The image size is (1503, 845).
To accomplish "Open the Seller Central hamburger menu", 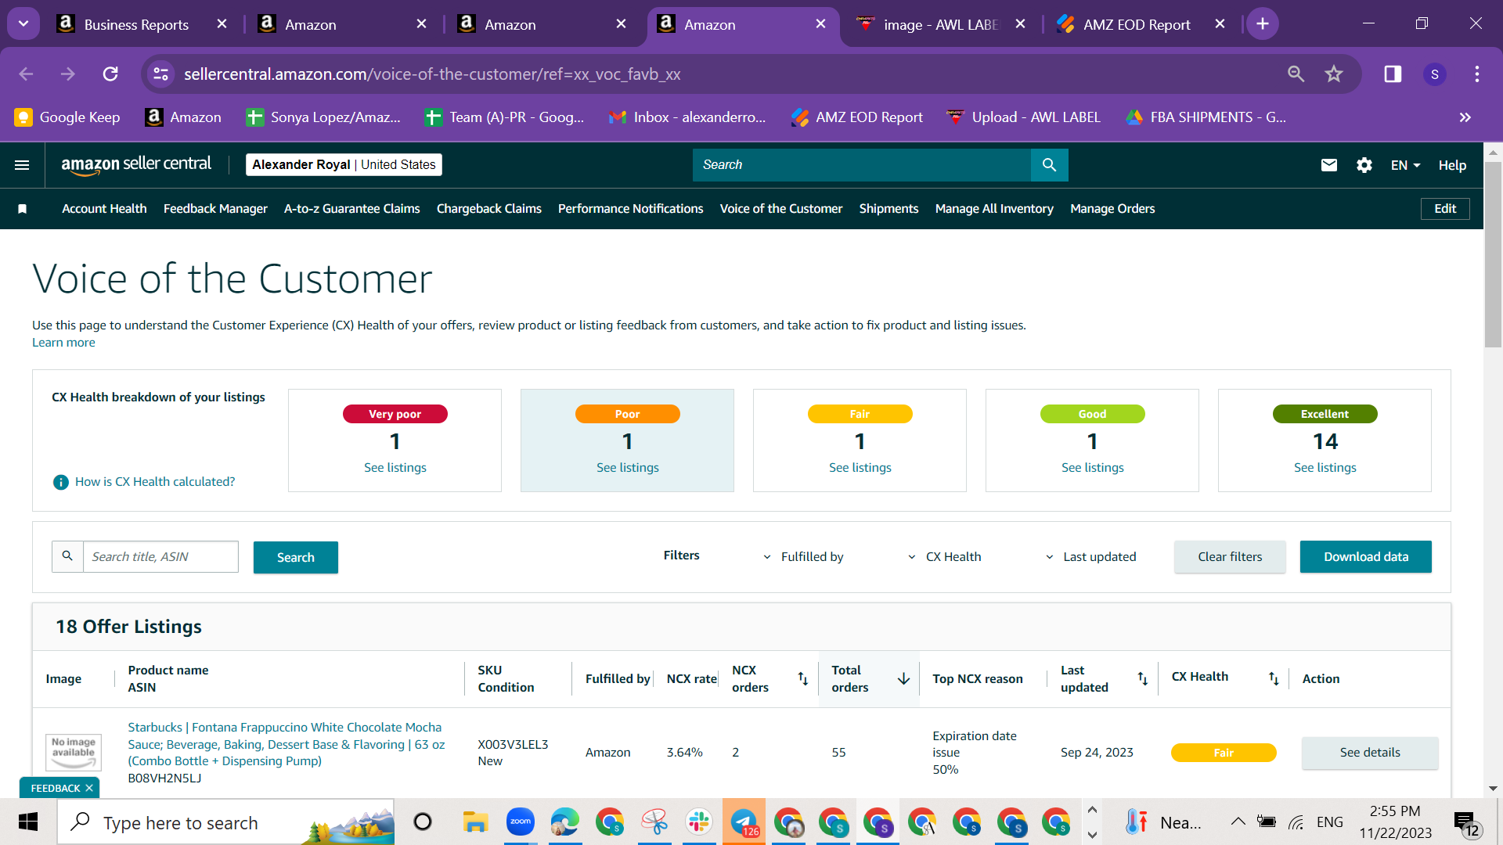I will tap(22, 165).
